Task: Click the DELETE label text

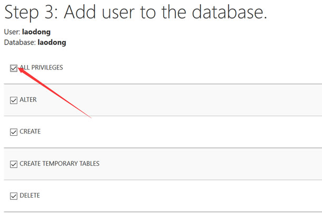Action: pyautogui.click(x=30, y=196)
